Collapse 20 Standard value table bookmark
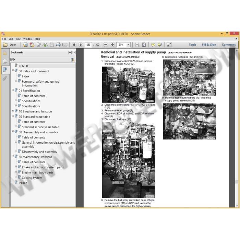This screenshot has height=240, width=240. pos(13,116)
